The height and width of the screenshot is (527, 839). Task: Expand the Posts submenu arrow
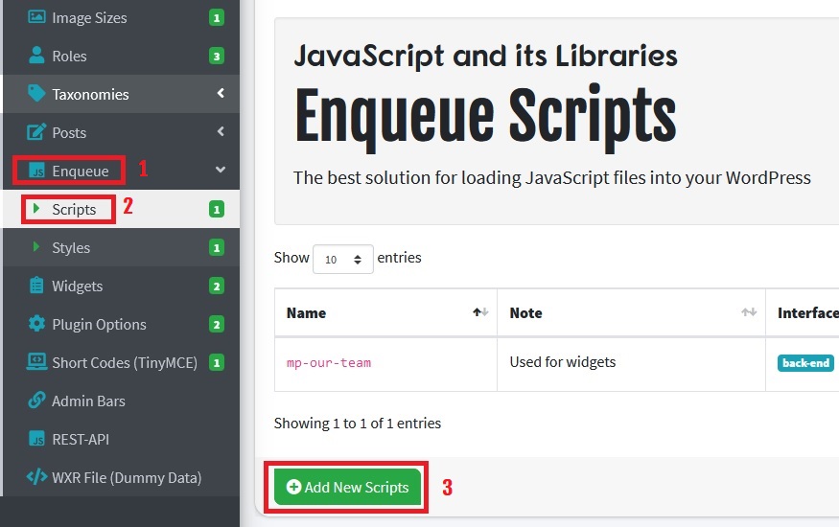[x=221, y=132]
